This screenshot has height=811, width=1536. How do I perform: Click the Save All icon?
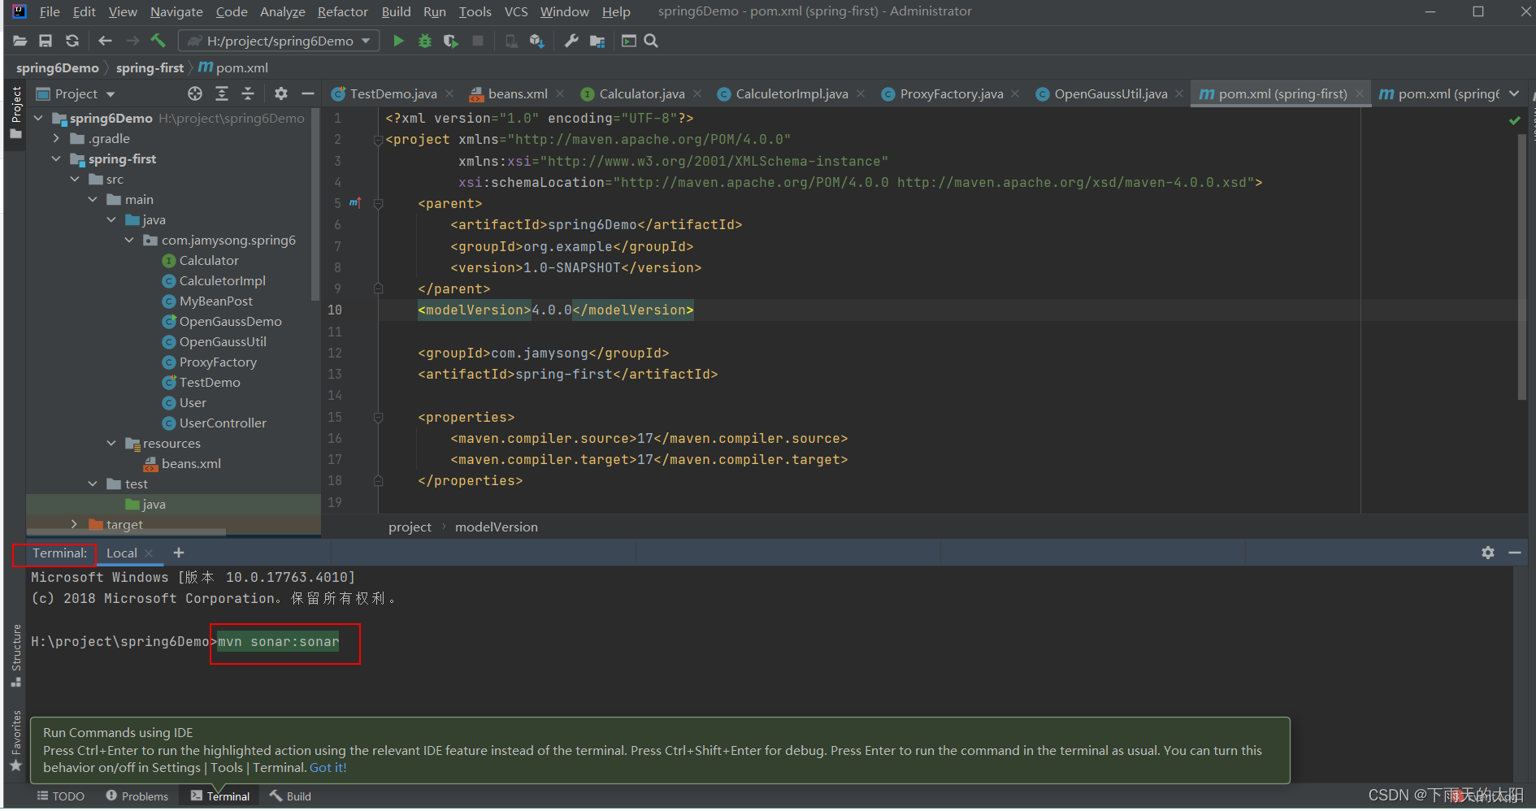[x=46, y=41]
